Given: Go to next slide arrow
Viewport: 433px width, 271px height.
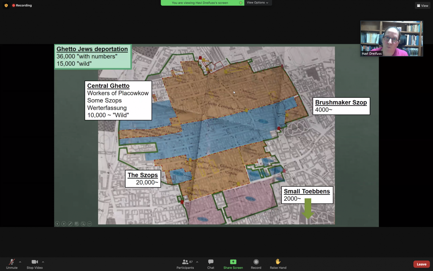Looking at the screenshot, I should 64,224.
